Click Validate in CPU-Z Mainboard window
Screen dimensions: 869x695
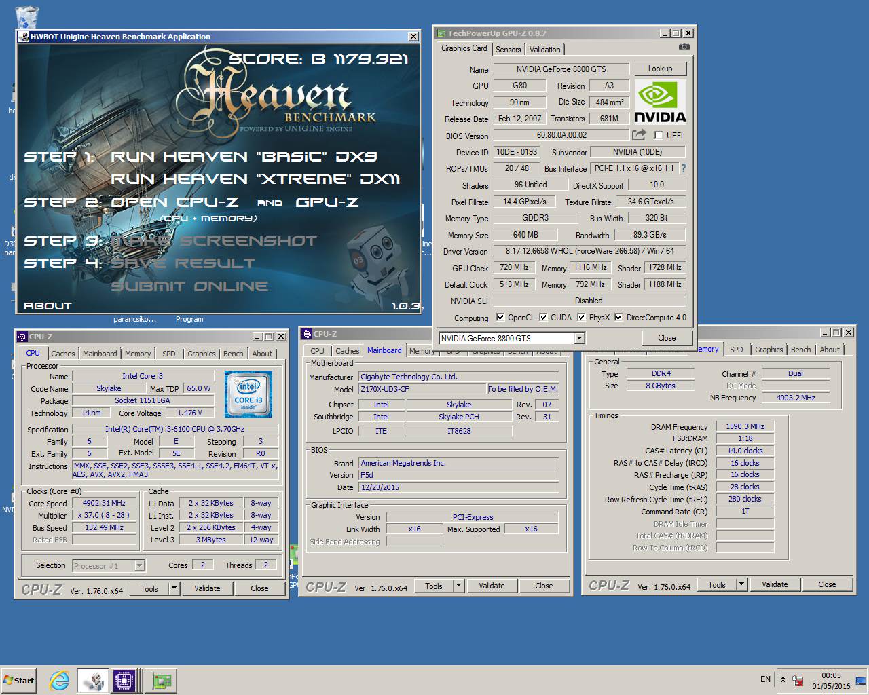[492, 586]
